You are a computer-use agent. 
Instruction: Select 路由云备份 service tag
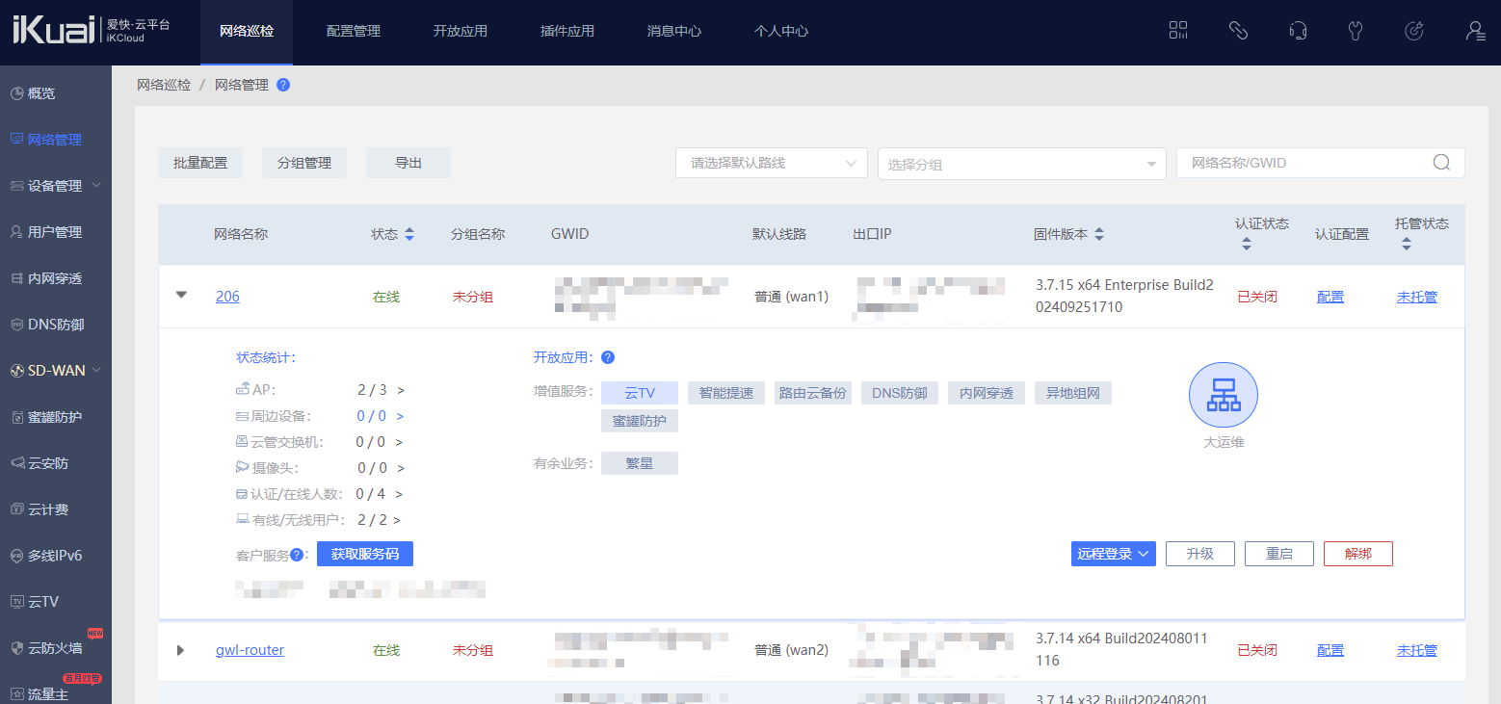[813, 393]
